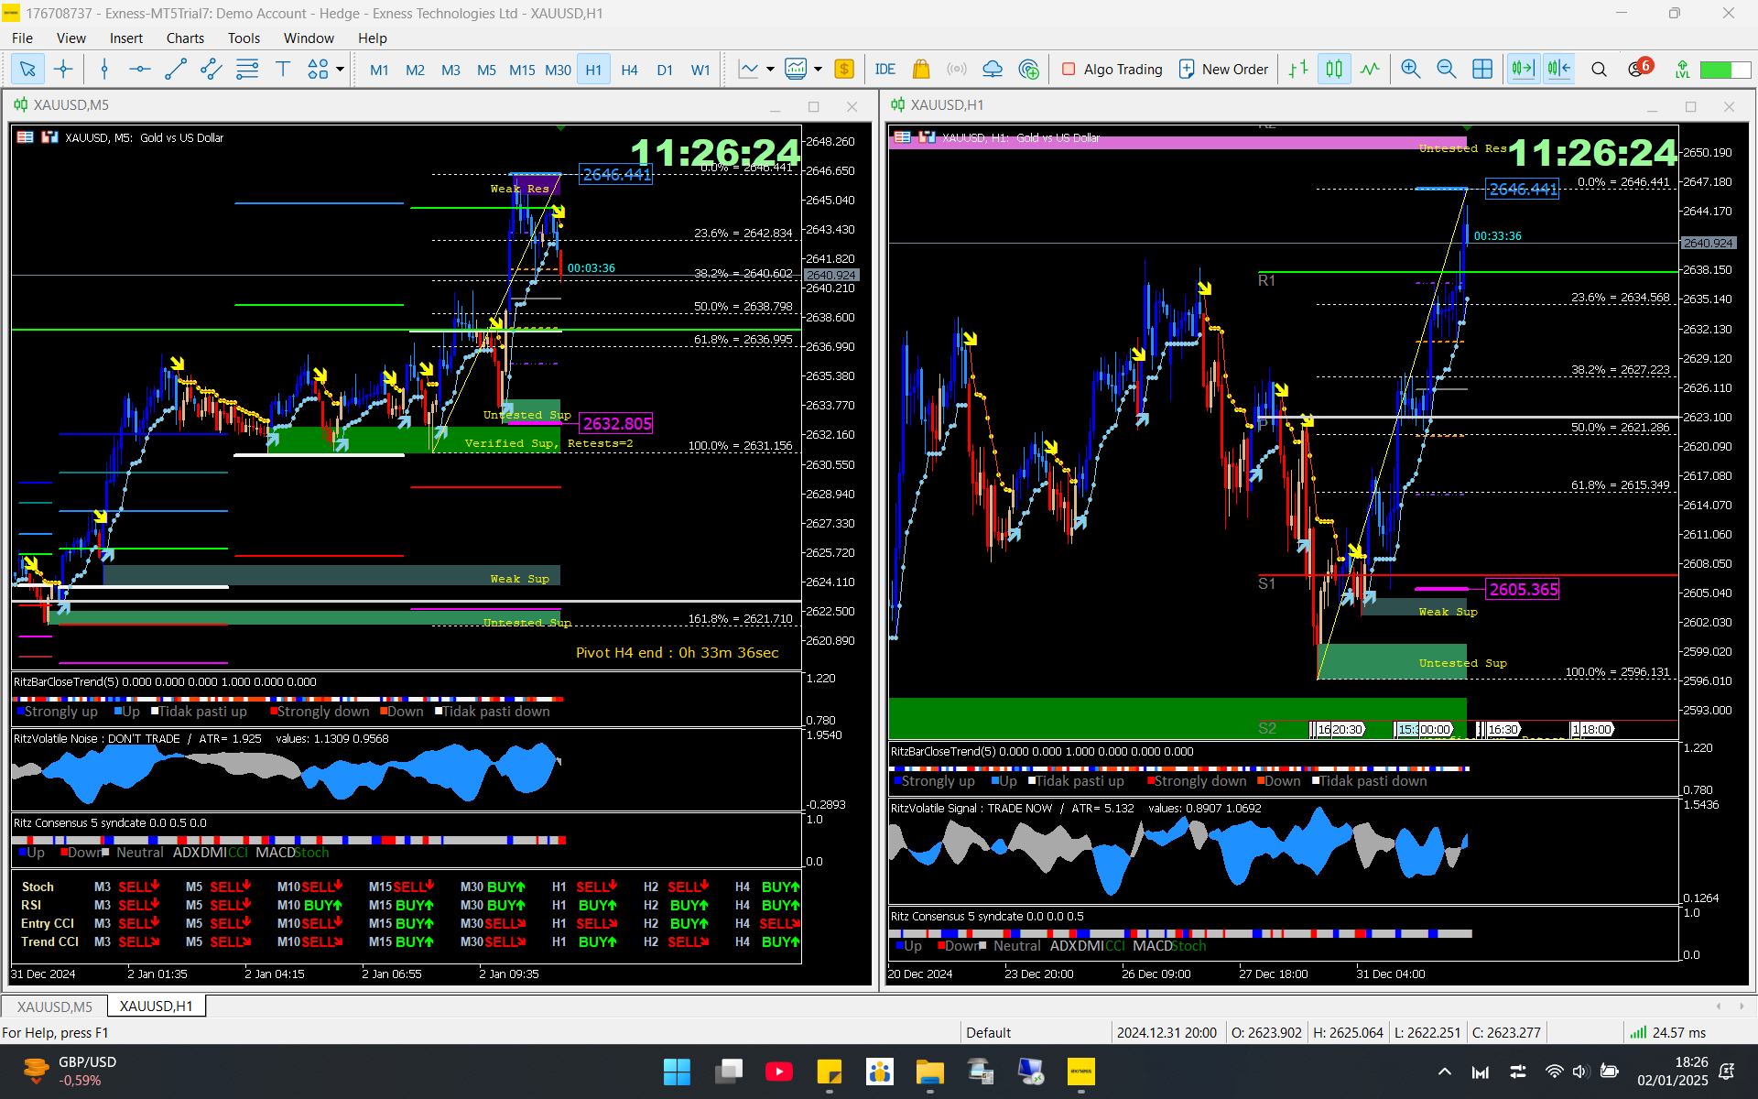This screenshot has width=1758, height=1099.
Task: Zoom out of the chart
Action: coord(1446,69)
